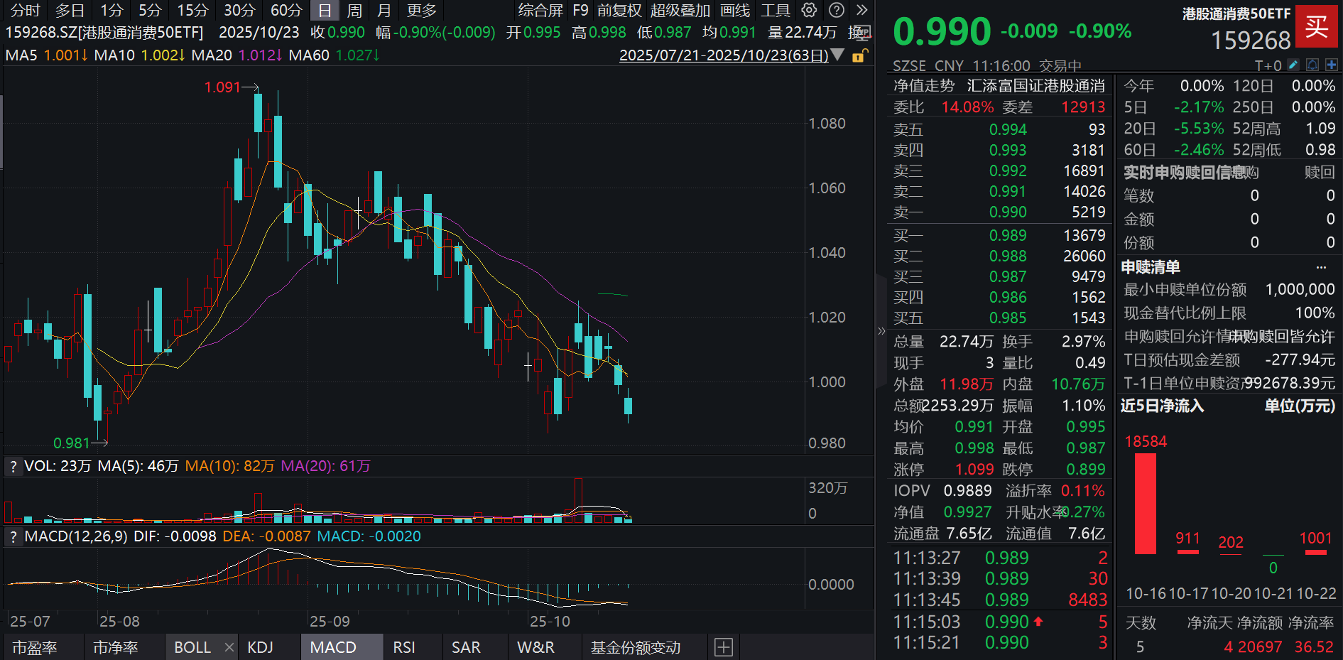Viewport: 1343px width, 660px height.
Task: Select the 周 weekly period tab
Action: (x=354, y=11)
